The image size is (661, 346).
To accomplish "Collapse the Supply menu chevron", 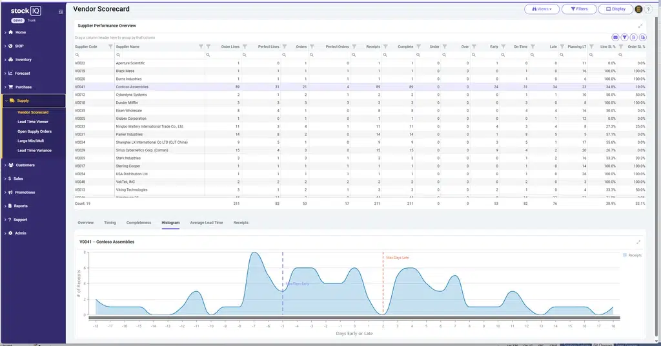I will click(6, 101).
